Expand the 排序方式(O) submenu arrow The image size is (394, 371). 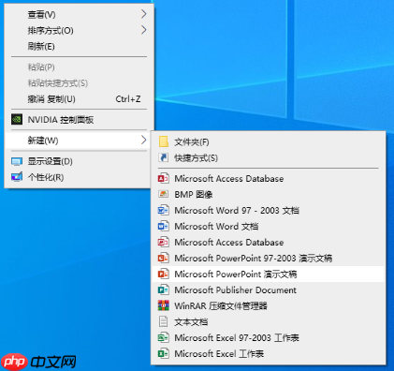[x=143, y=30]
